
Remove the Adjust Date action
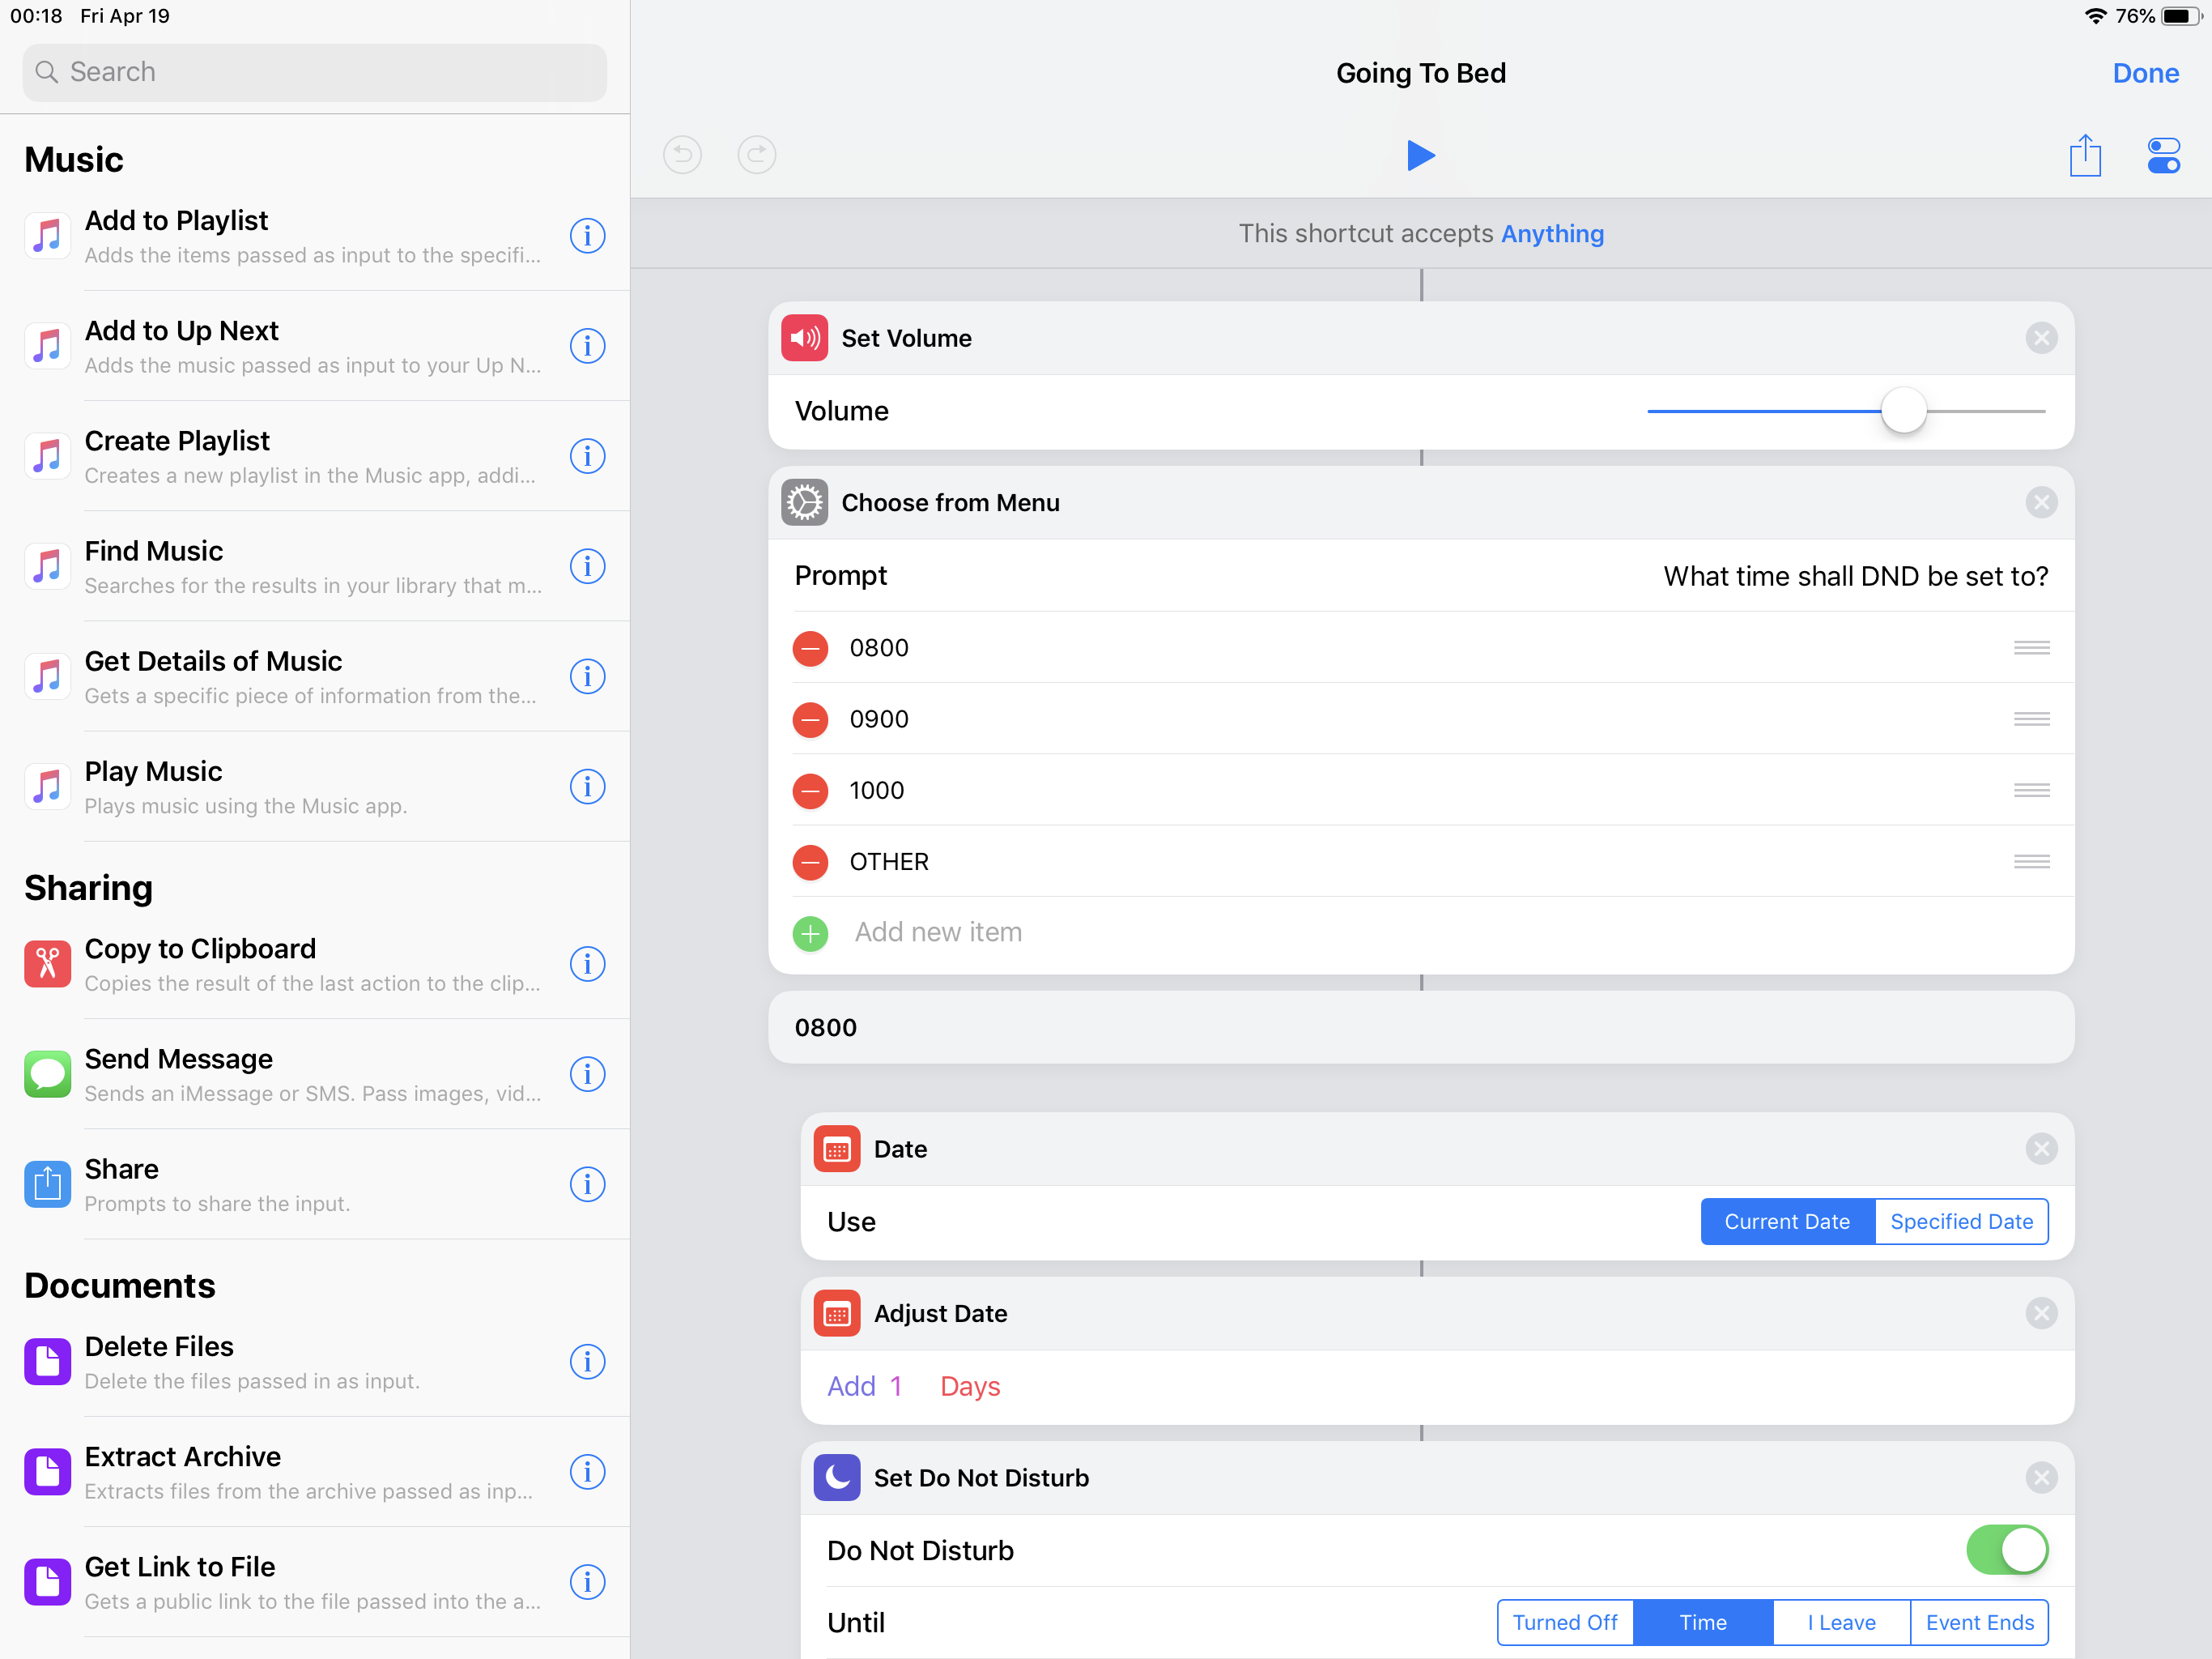coord(2041,1313)
